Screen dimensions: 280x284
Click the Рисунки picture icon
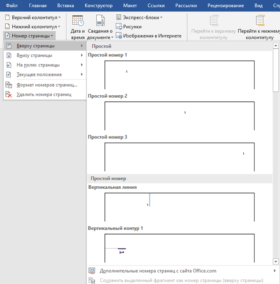[x=119, y=26]
